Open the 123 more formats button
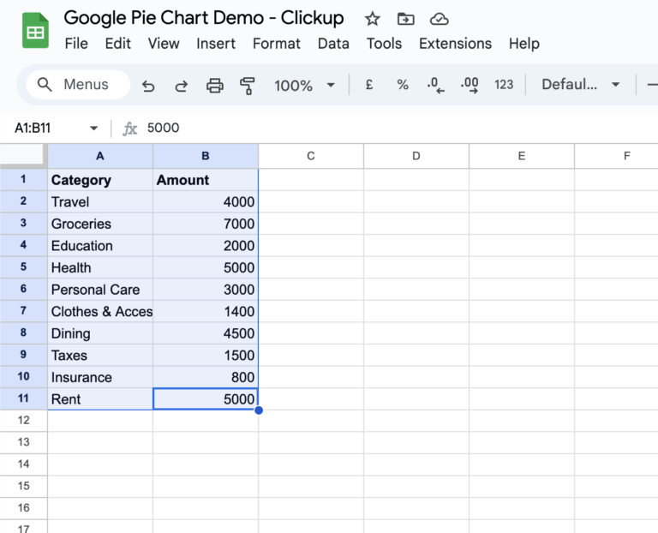 pyautogui.click(x=504, y=85)
